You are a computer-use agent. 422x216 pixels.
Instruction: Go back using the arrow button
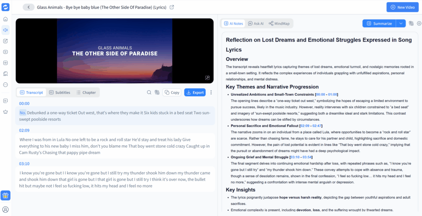[x=28, y=7]
